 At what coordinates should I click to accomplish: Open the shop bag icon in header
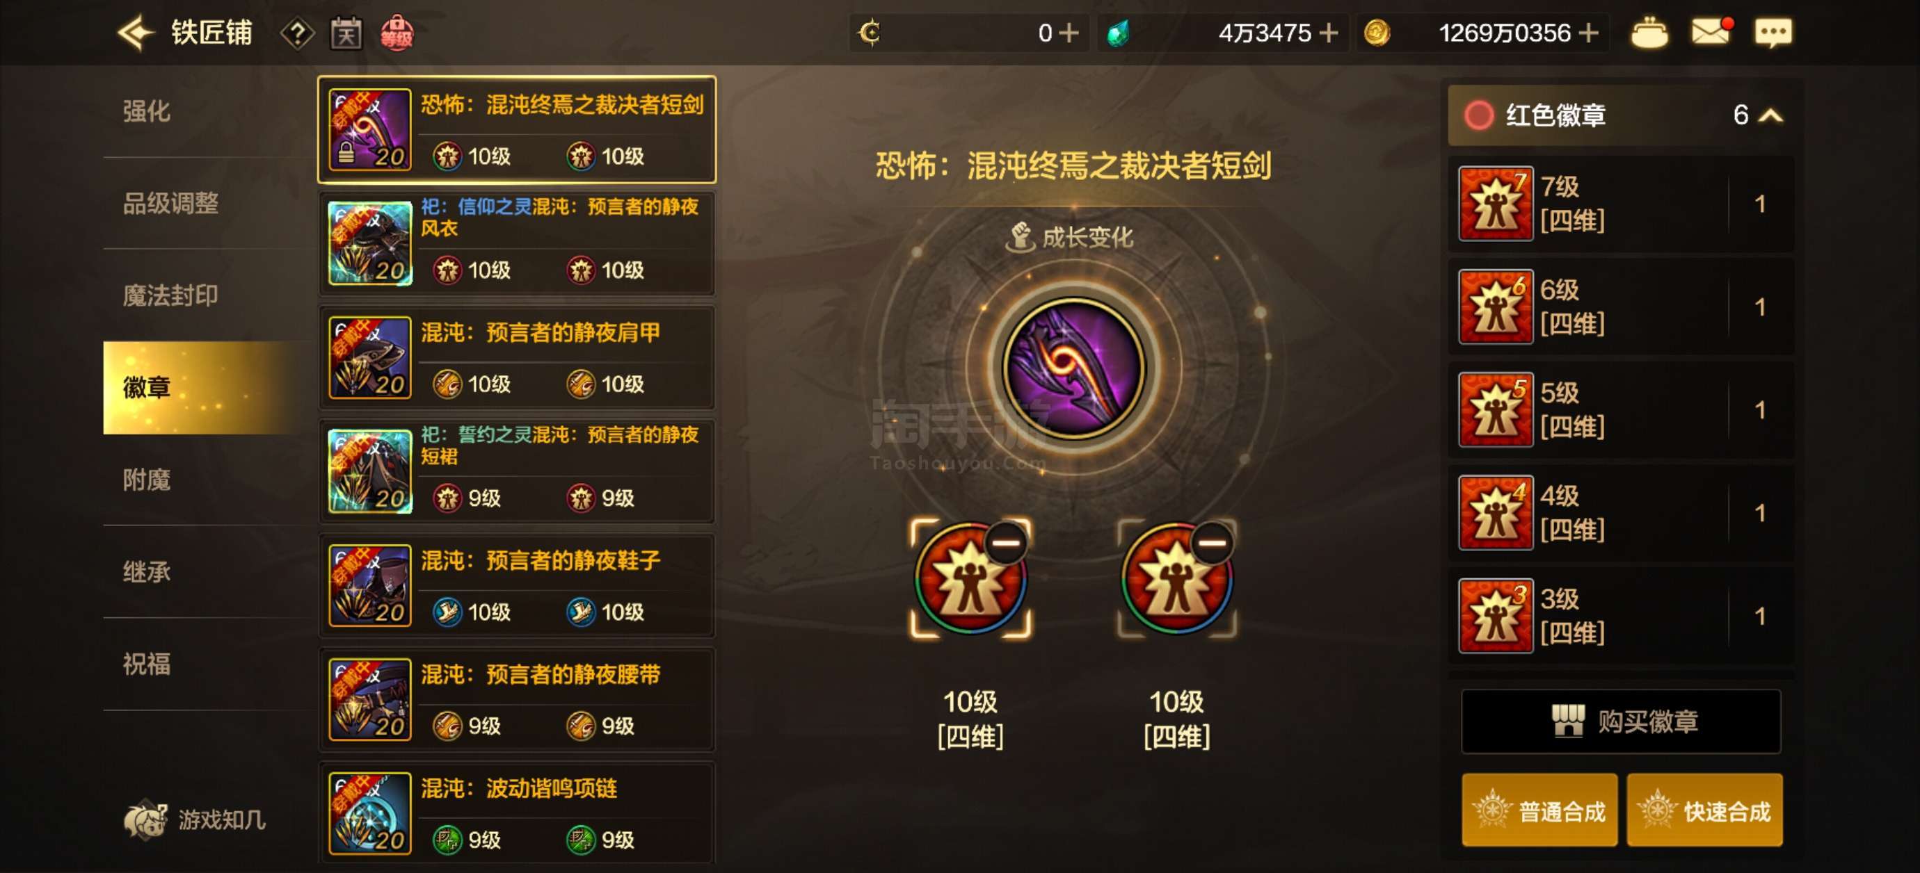tap(1649, 33)
